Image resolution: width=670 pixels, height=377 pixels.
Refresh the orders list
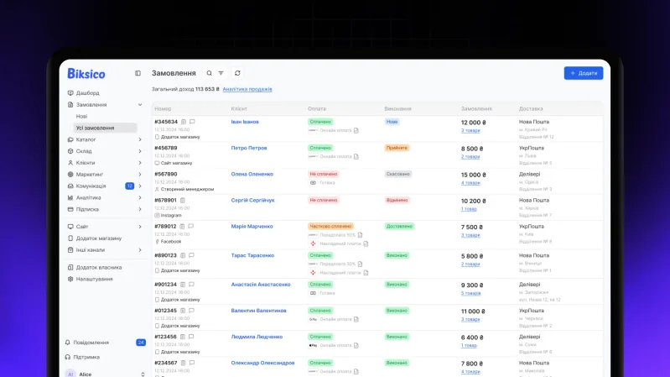pos(237,73)
